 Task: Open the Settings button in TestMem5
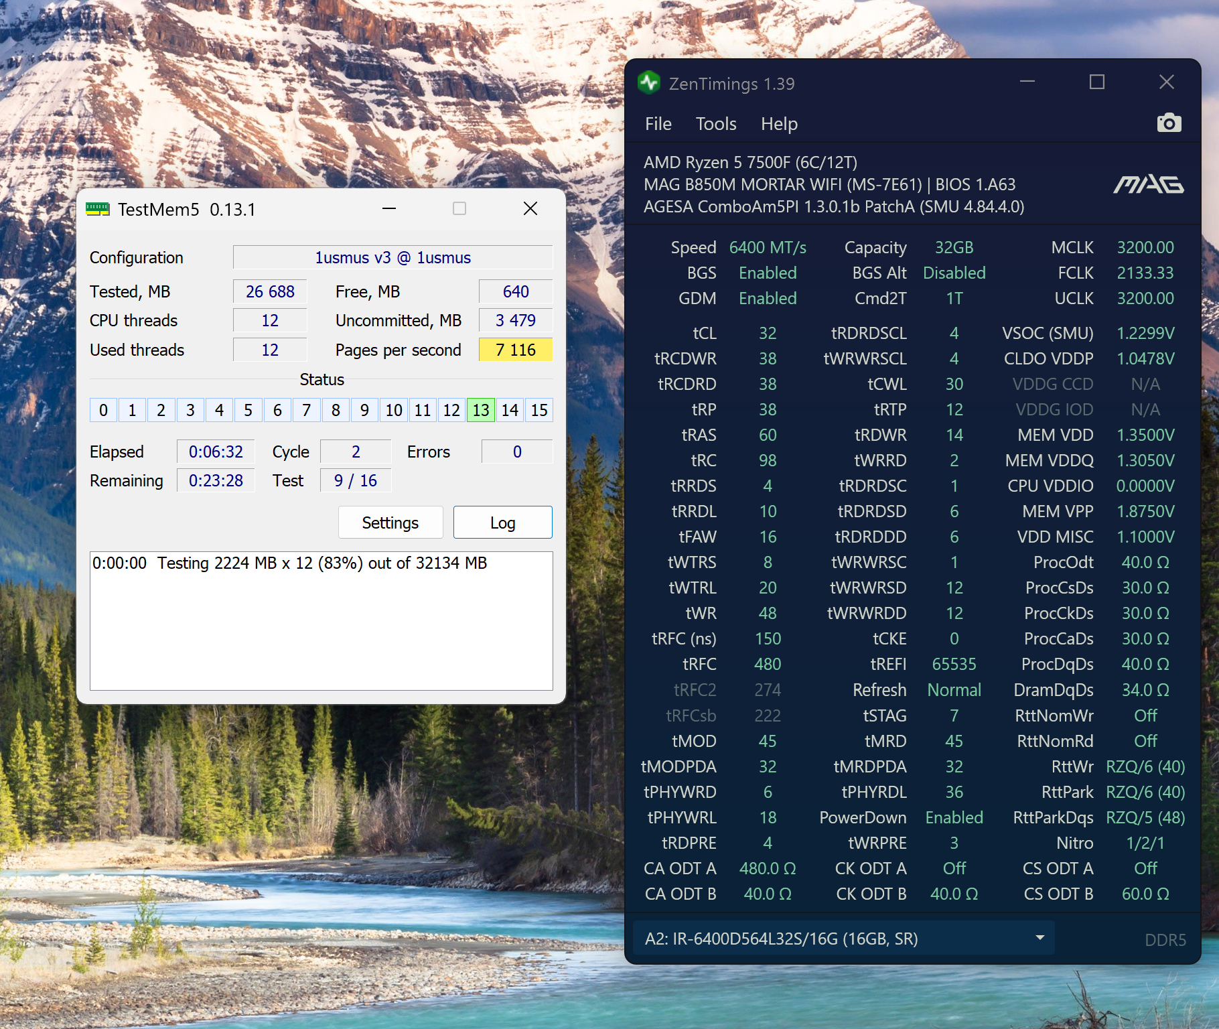tap(390, 523)
